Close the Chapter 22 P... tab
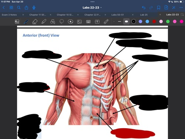185x139 pixels. coord(105,15)
